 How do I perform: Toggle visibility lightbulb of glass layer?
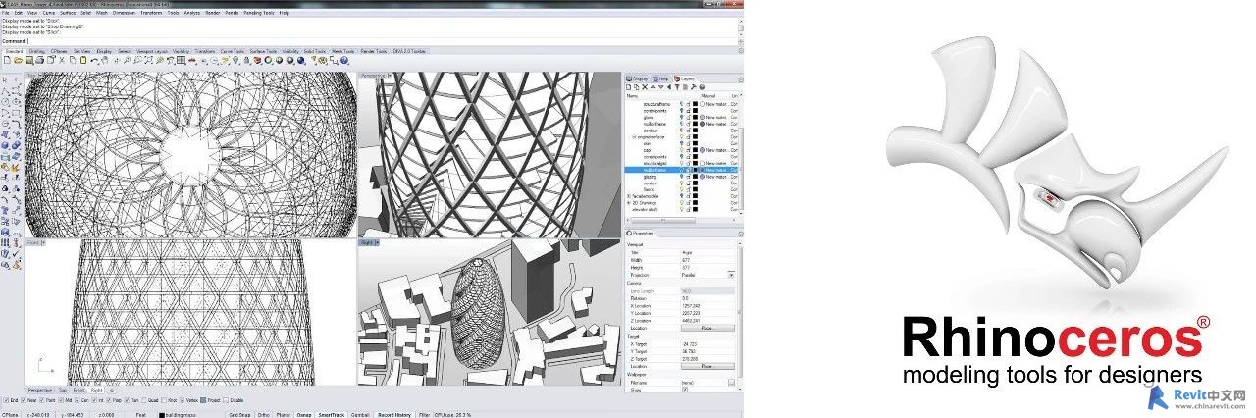click(681, 117)
